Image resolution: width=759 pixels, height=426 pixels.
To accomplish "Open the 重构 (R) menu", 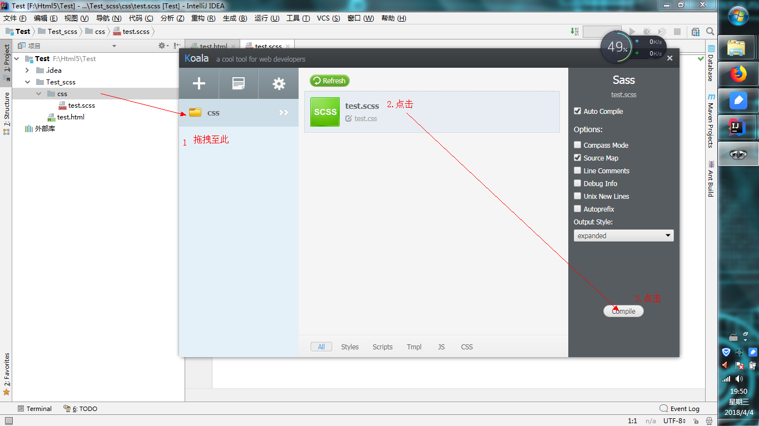I will click(203, 18).
